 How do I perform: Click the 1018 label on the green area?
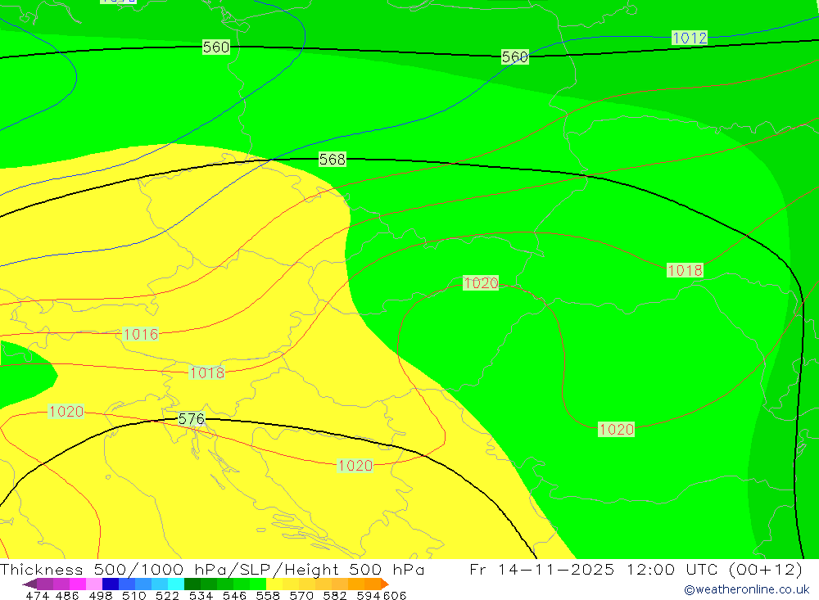tap(686, 270)
